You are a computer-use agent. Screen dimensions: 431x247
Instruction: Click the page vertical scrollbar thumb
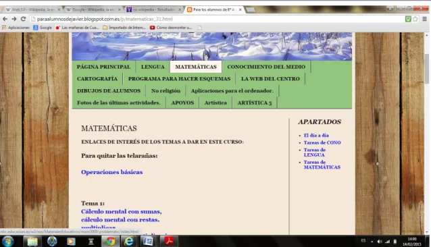coord(426,69)
